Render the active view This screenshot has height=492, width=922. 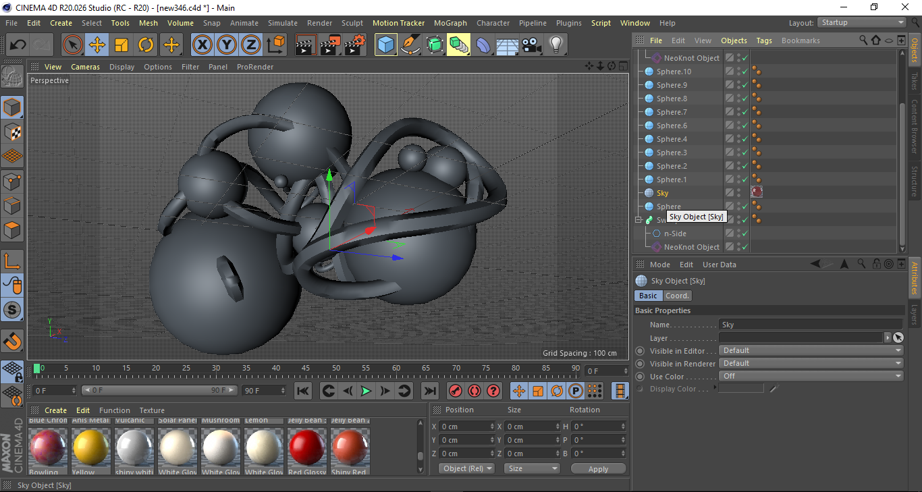click(306, 45)
